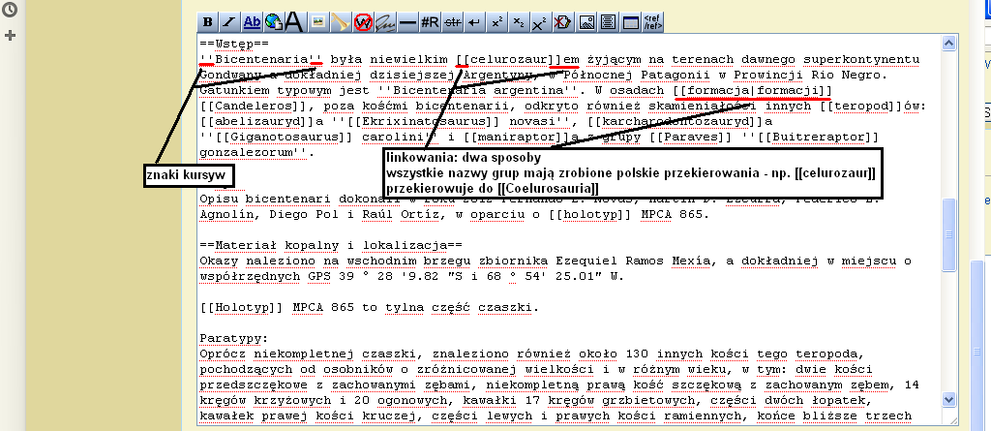Insert #R redirect markup

[x=430, y=21]
